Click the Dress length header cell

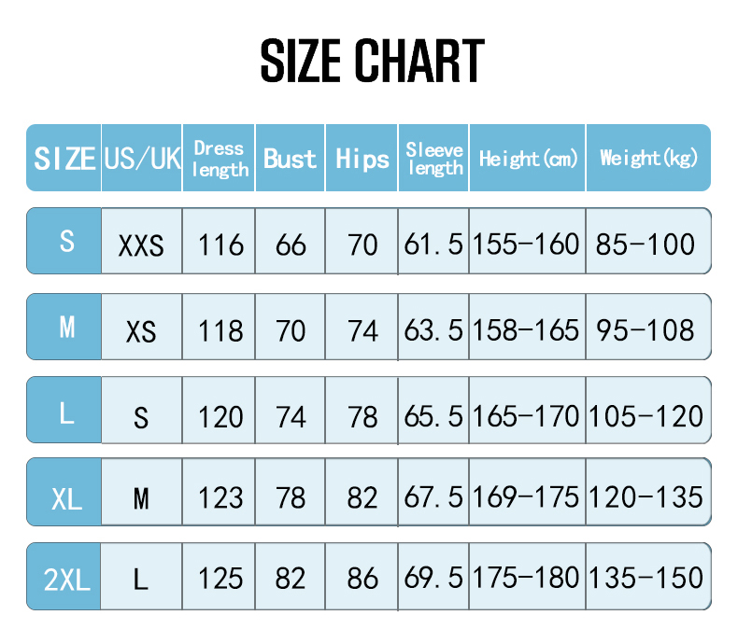pos(220,159)
